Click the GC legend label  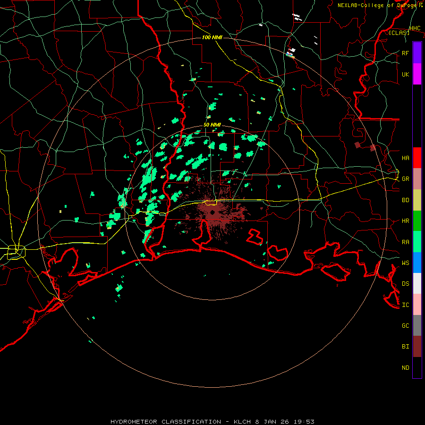pyautogui.click(x=405, y=326)
